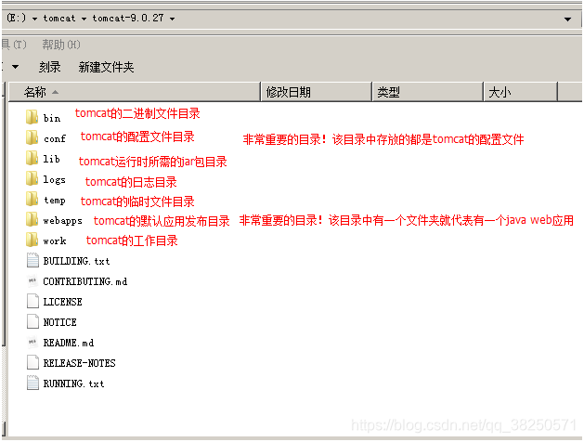Select the CONTRIBUTING.md file icon
Image resolution: width=584 pixels, height=442 pixels.
tap(32, 280)
